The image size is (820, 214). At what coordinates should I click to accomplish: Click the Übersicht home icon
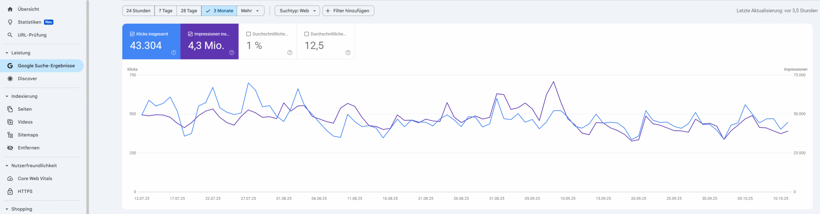click(x=10, y=9)
